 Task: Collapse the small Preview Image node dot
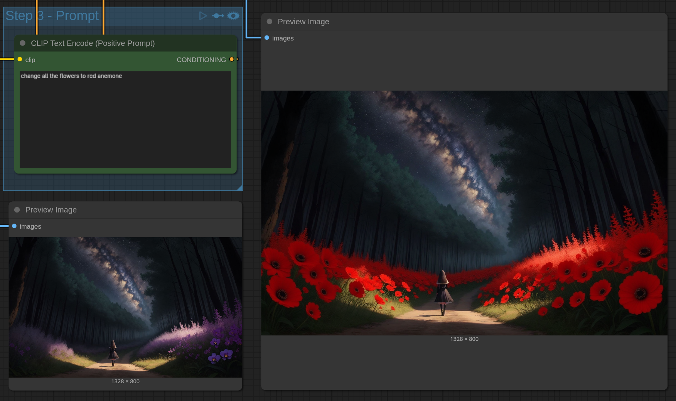[17, 210]
